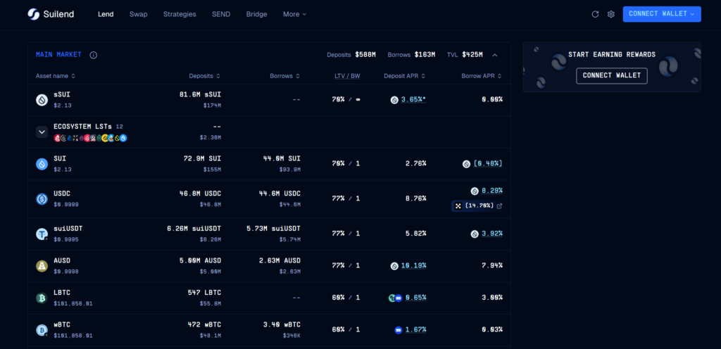Open the external link icon beside 14.76%
721x349 pixels.
(500, 205)
